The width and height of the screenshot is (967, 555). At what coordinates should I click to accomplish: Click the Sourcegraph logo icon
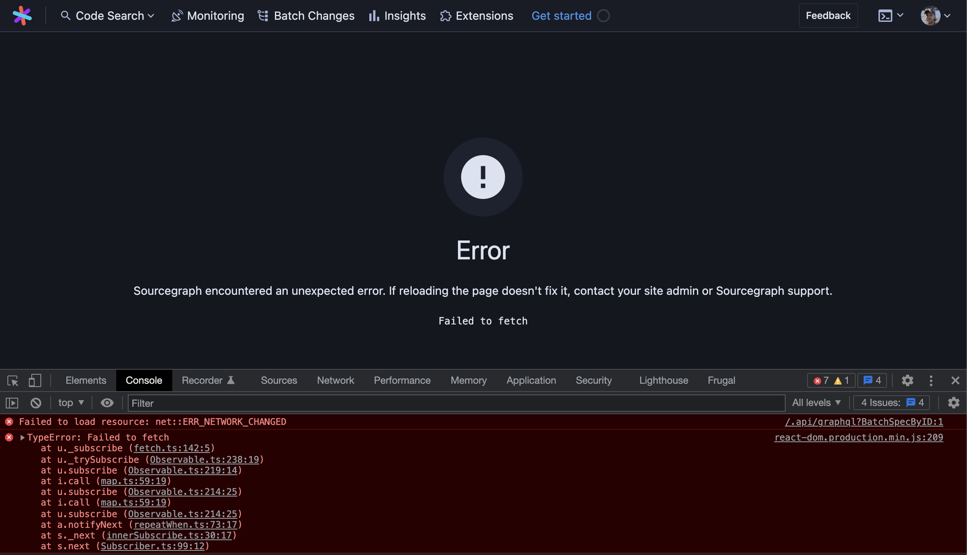22,16
